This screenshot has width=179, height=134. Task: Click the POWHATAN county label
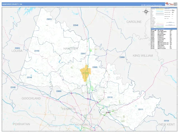22,124
